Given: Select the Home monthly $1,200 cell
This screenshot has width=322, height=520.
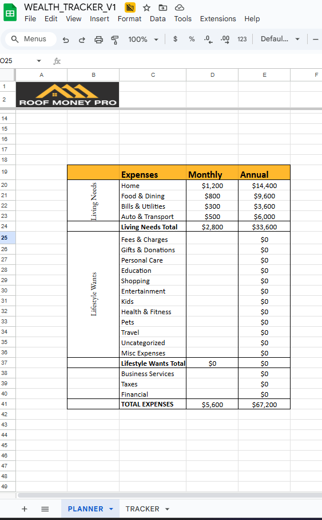Looking at the screenshot, I should pyautogui.click(x=212, y=186).
